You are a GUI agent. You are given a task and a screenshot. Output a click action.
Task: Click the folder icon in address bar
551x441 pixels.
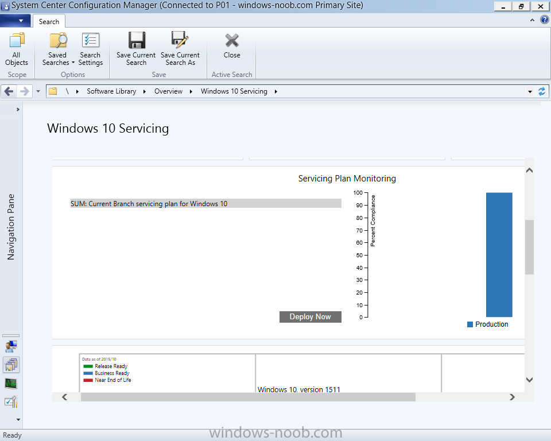click(x=53, y=91)
